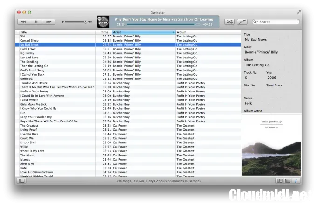Open the search magnifier dropdown
This screenshot has width=317, height=206.
pos(256,22)
